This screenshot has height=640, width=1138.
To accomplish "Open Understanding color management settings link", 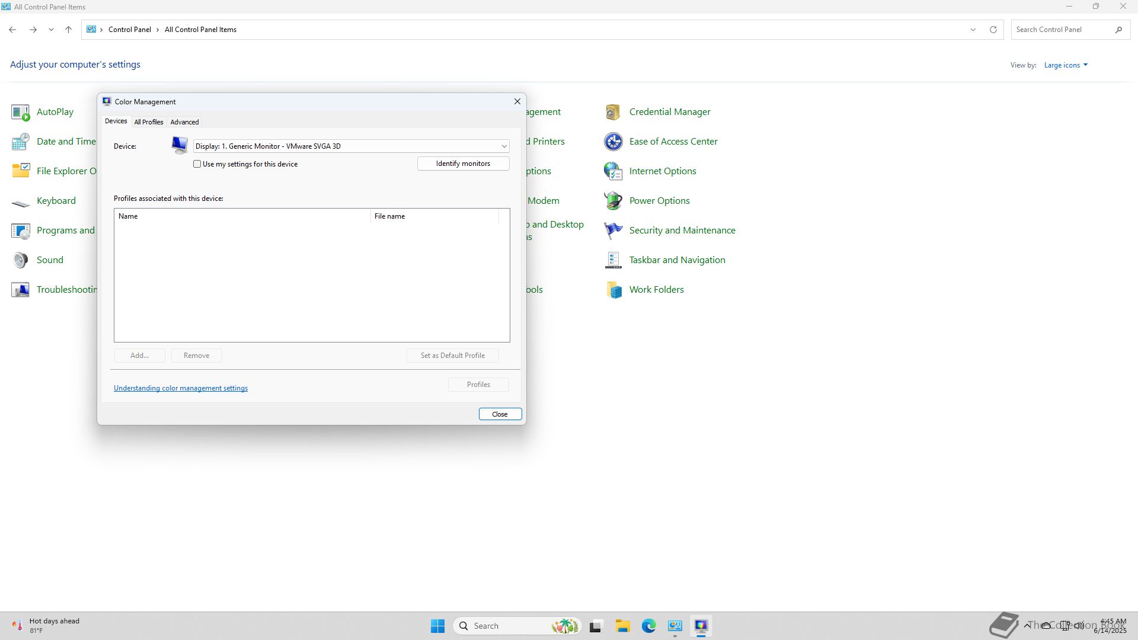I will (x=181, y=388).
